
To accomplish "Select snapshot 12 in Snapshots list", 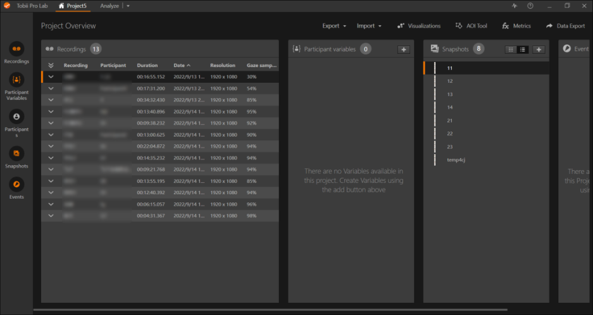I will click(x=486, y=81).
